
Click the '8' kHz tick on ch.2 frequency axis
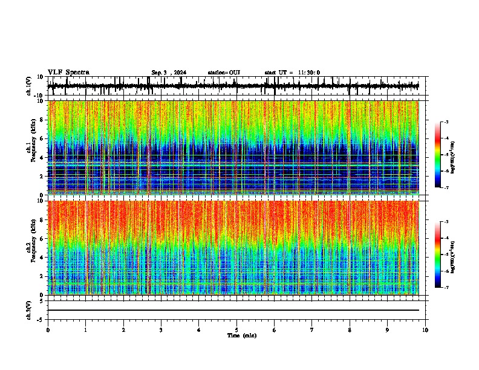coord(42,220)
